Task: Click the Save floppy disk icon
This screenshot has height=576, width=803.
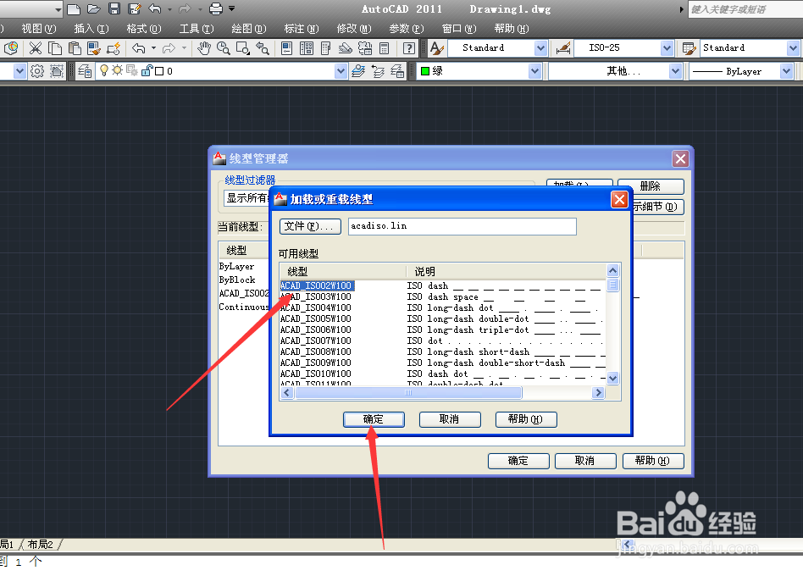Action: click(114, 8)
